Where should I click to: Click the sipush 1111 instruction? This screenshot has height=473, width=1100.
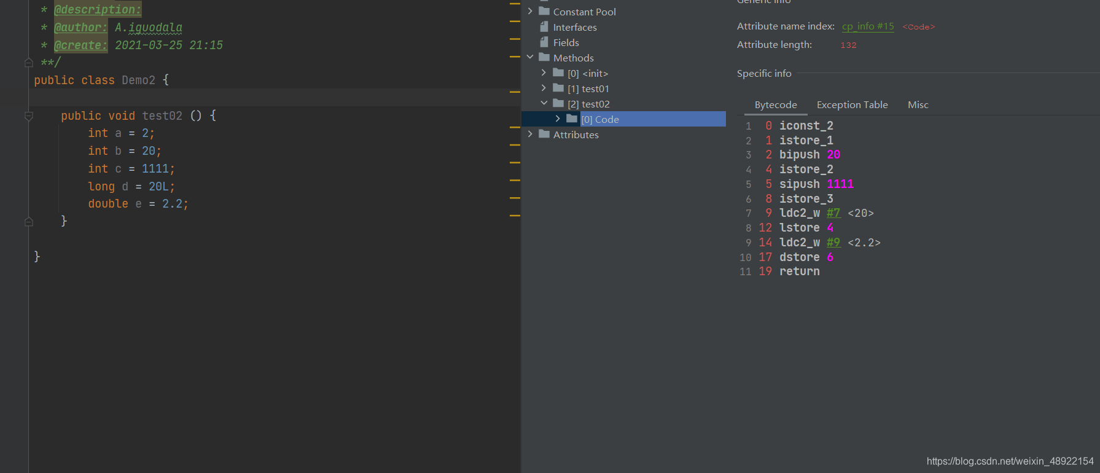pyautogui.click(x=816, y=184)
